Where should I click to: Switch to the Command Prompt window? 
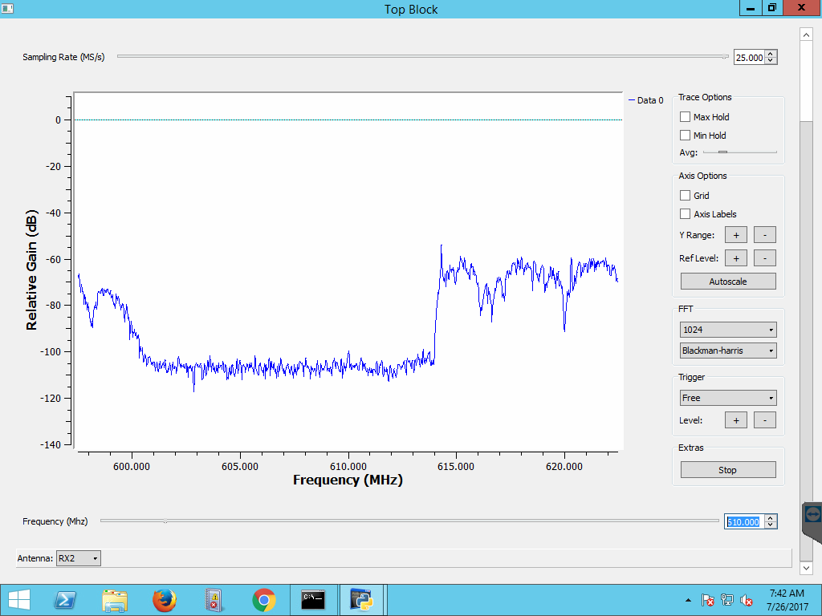pos(313,599)
